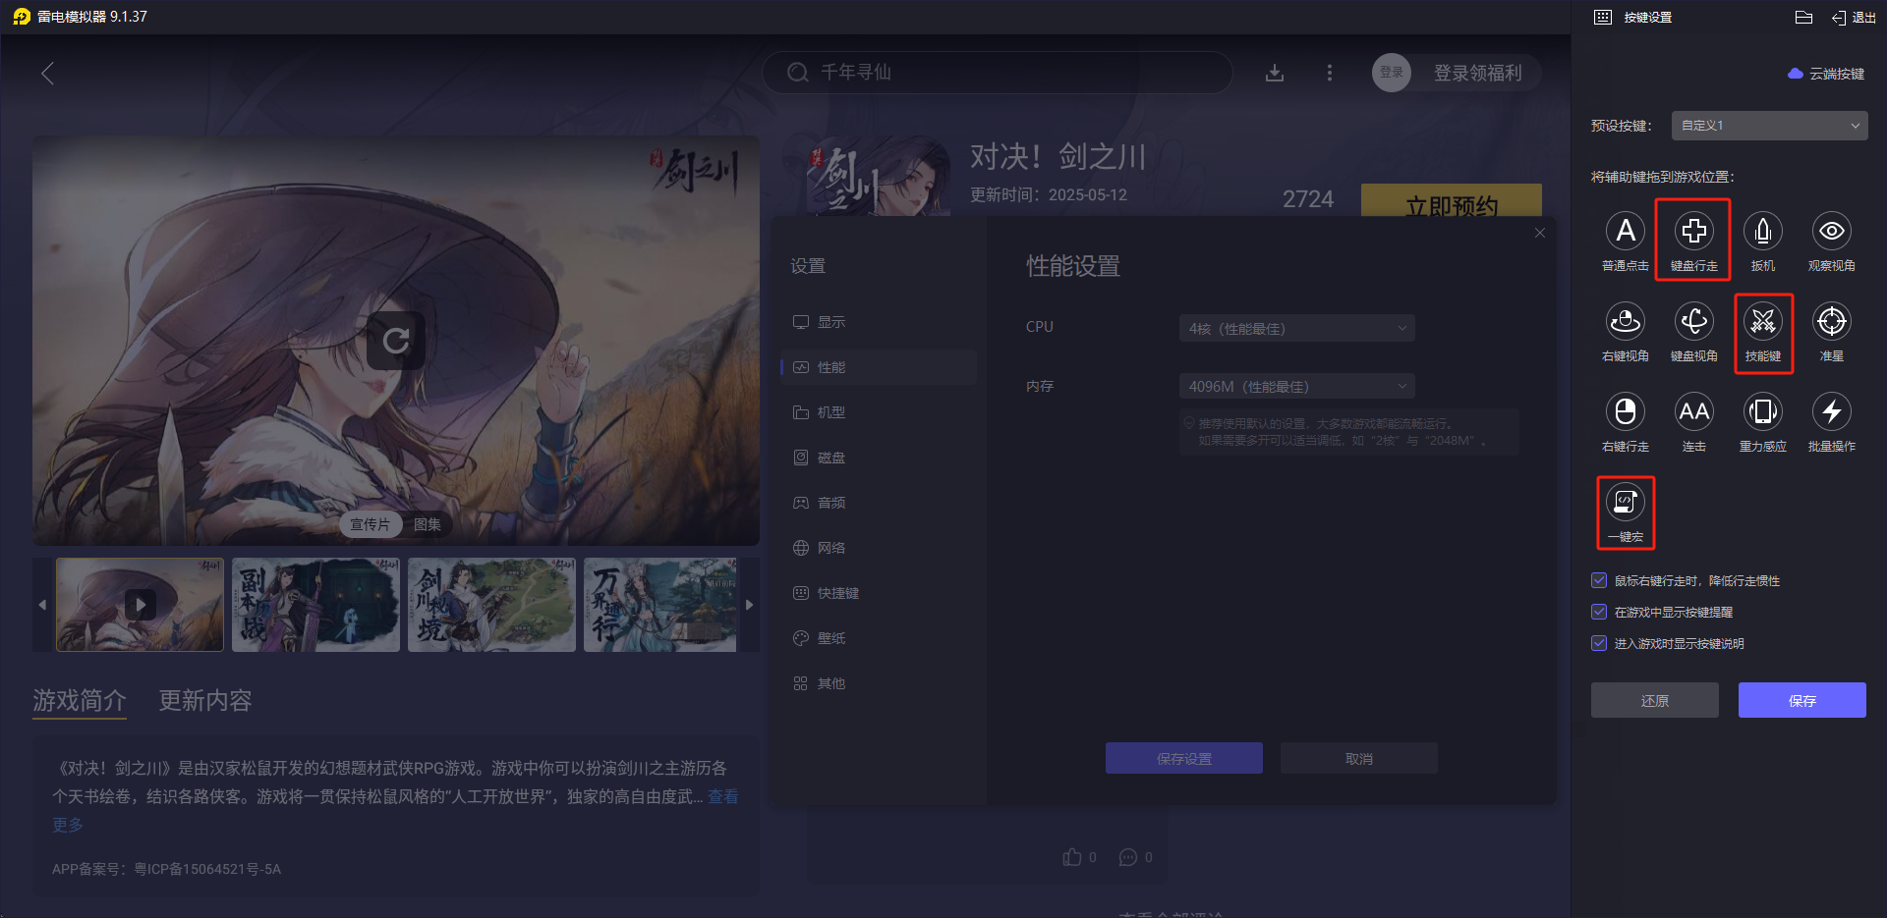1887x918 pixels.
Task: Select the 右键视角 right-click view icon
Action: (x=1626, y=322)
